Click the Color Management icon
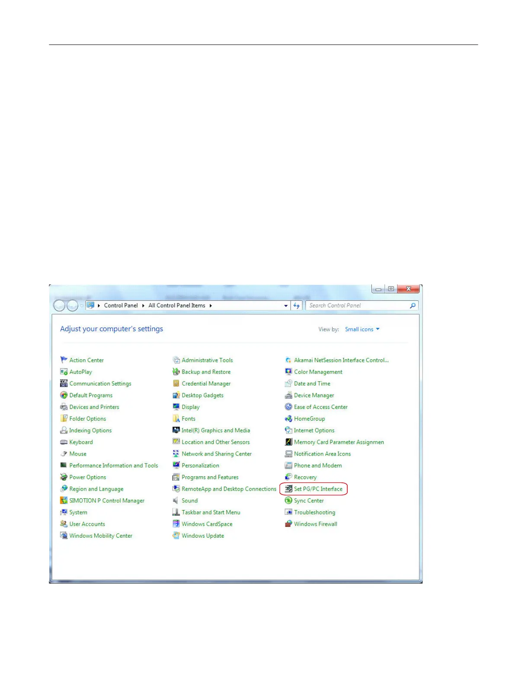Screen dimensions: 515x686 coord(288,371)
